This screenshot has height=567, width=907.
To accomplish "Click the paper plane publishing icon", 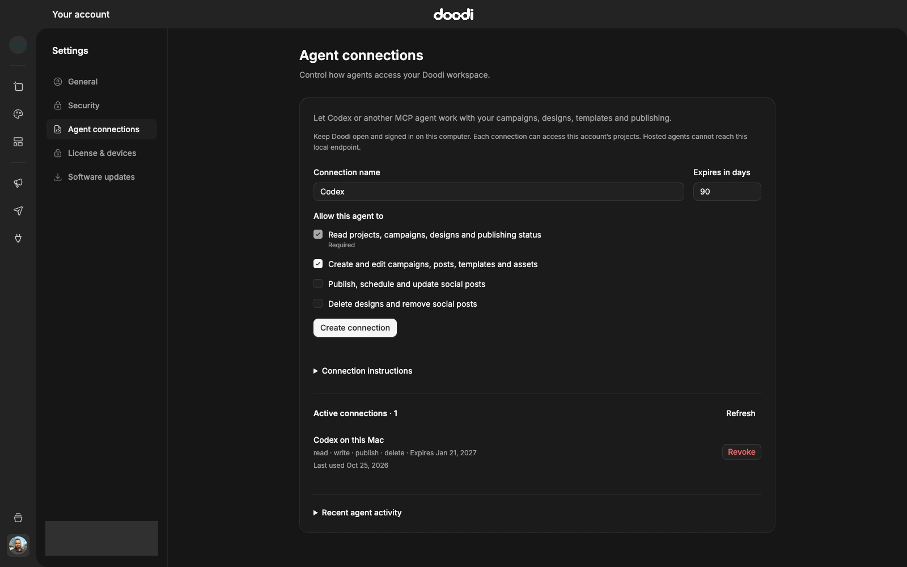I will tap(18, 210).
